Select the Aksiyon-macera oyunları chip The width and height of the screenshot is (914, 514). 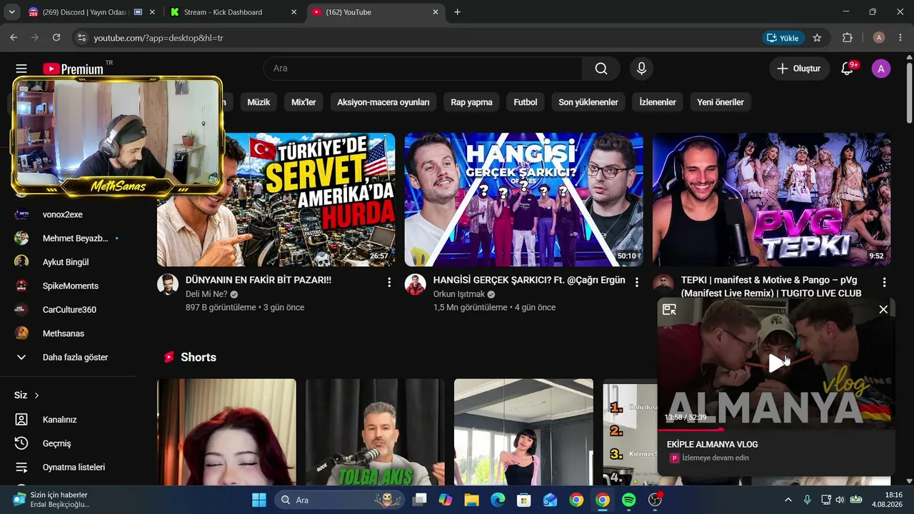(x=383, y=102)
